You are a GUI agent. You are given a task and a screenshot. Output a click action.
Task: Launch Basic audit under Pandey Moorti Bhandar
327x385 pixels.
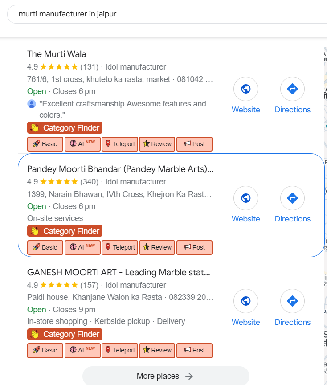pos(45,247)
